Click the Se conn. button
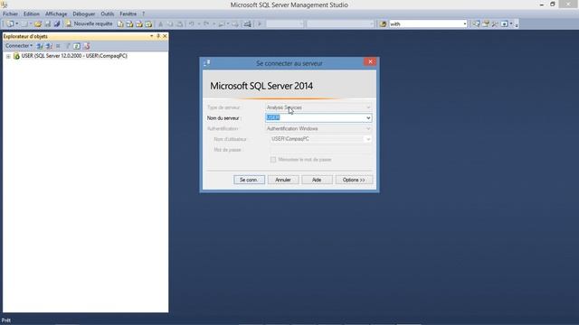This screenshot has height=325, width=579. tap(249, 180)
